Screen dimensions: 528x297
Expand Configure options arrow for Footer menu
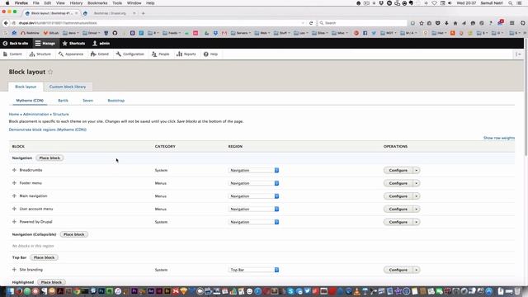tap(417, 183)
